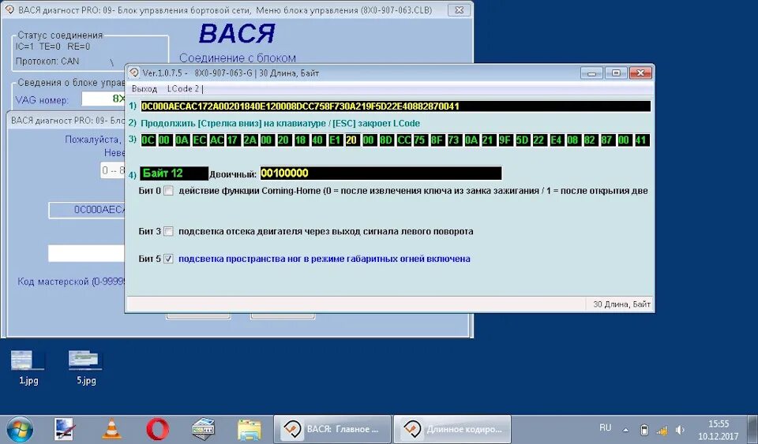The height and width of the screenshot is (444, 758).
Task: Click the RU language indicator
Action: [606, 427]
